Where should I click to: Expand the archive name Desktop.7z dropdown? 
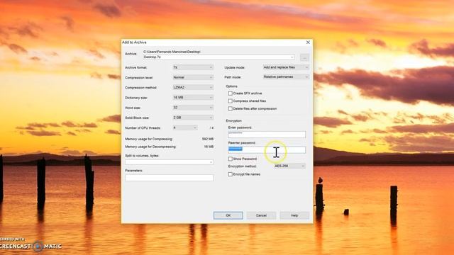(292, 57)
